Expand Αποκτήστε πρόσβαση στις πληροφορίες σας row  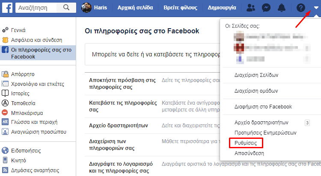152,84
